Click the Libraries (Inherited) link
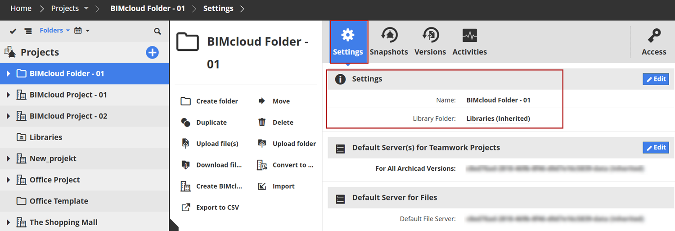Image resolution: width=675 pixels, height=231 pixels. coord(498,119)
